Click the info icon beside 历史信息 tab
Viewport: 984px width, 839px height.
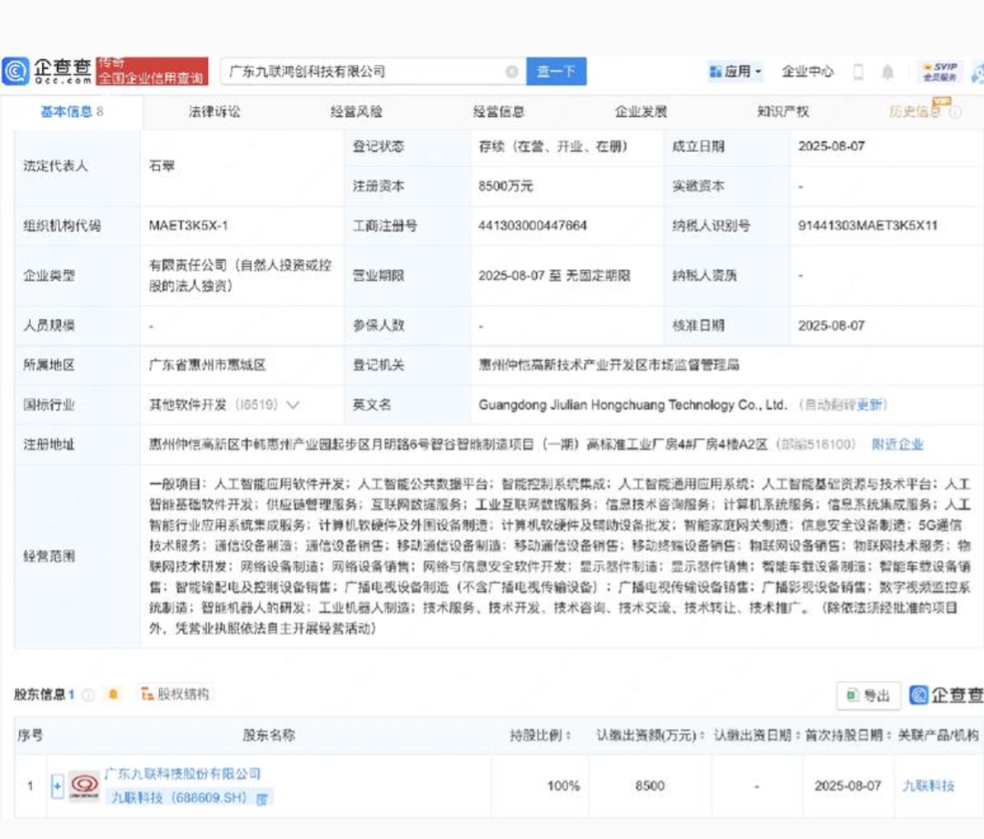click(955, 113)
